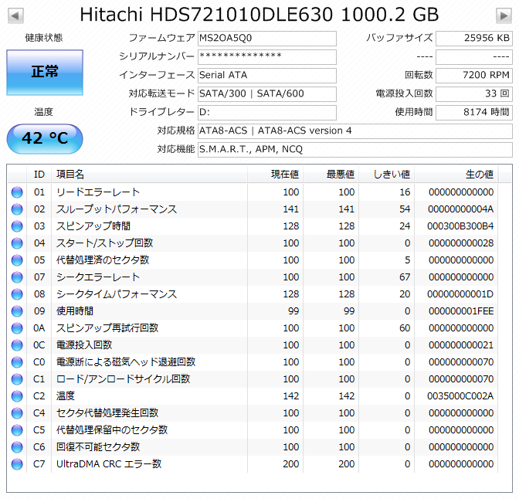Select the 代替処理保留中のセクタ数 attribute name
This screenshot has width=519, height=499.
(x=112, y=430)
